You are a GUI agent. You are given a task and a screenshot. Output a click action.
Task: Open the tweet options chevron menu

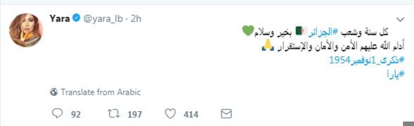(400, 20)
